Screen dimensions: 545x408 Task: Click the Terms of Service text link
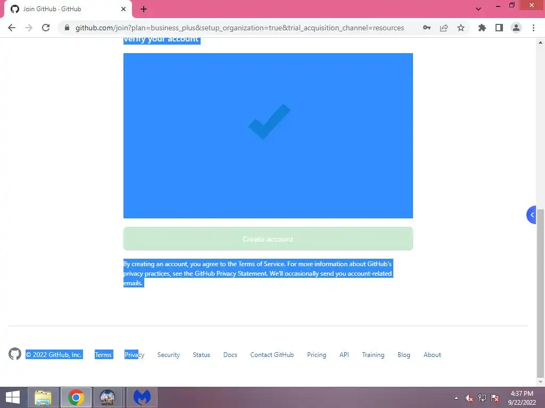261,264
